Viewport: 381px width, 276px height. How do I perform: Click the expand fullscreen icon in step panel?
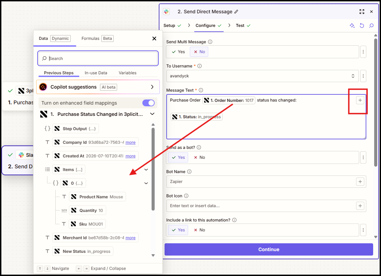click(362, 12)
